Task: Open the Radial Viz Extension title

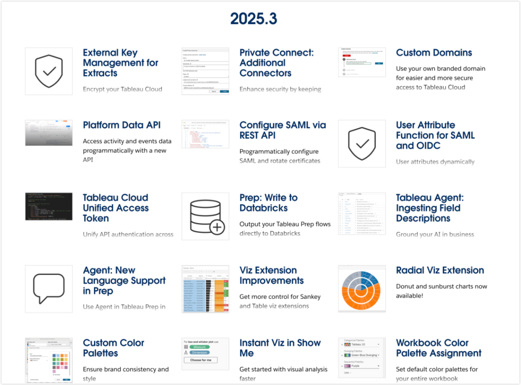Action: [440, 270]
